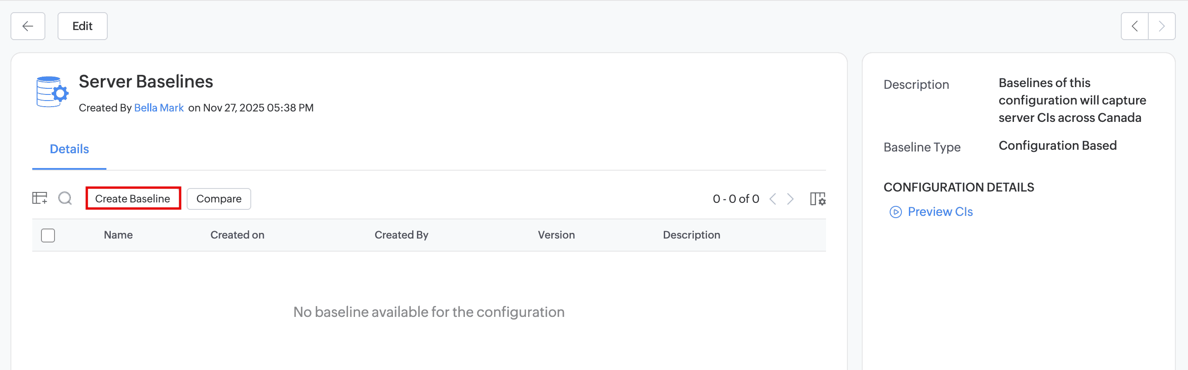The width and height of the screenshot is (1188, 370).
Task: Click the Create Baseline button
Action: point(133,198)
